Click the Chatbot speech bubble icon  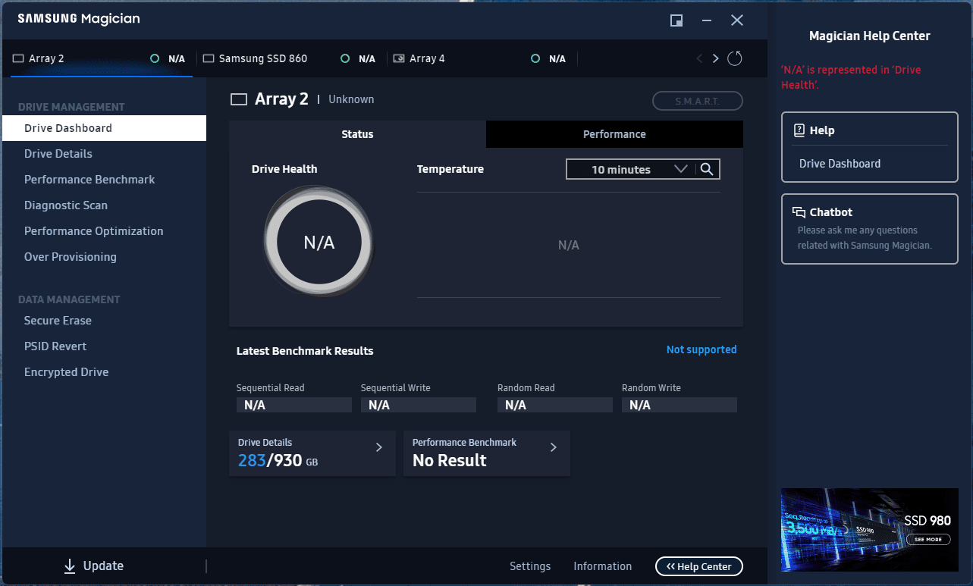tap(799, 212)
